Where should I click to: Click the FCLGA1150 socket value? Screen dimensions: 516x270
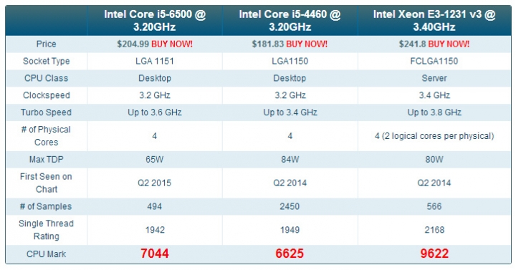434,61
